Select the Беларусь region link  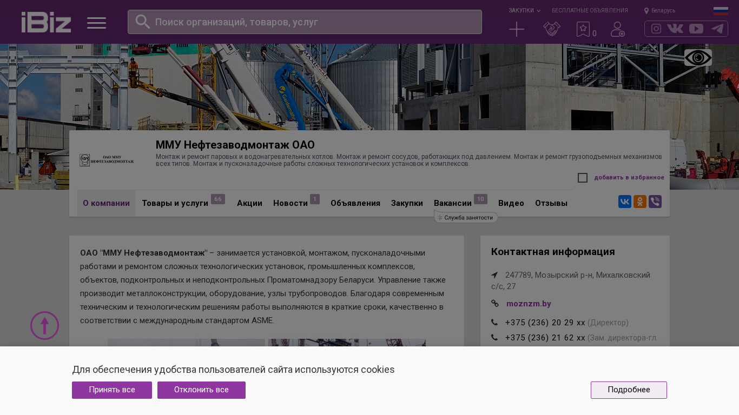(x=663, y=11)
